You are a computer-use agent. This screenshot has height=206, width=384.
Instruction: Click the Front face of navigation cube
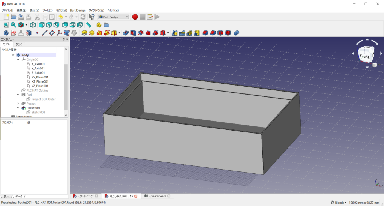coord(364,56)
